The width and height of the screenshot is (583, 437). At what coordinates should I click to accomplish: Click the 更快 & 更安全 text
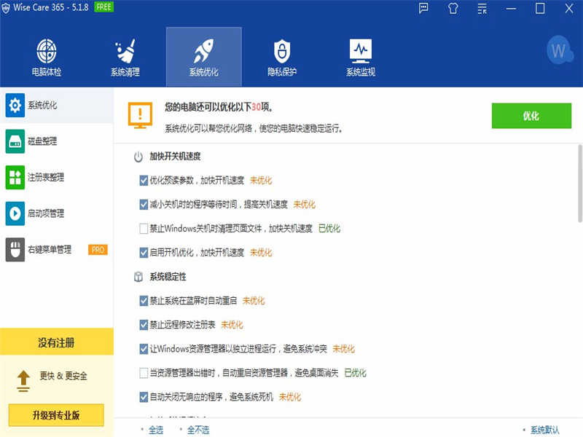pos(63,376)
